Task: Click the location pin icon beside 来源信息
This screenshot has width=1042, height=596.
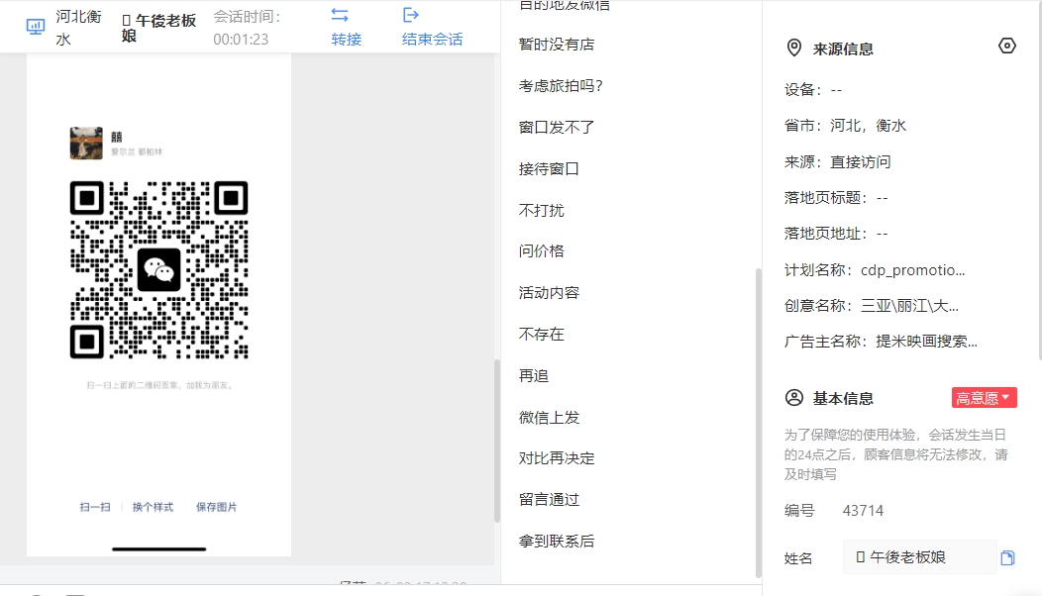Action: click(x=794, y=48)
